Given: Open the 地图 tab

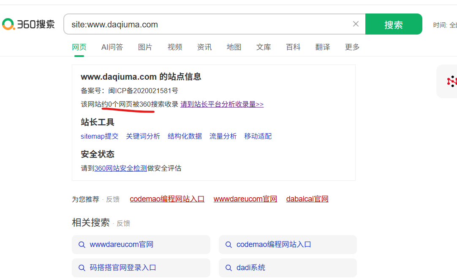Looking at the screenshot, I should tap(234, 47).
